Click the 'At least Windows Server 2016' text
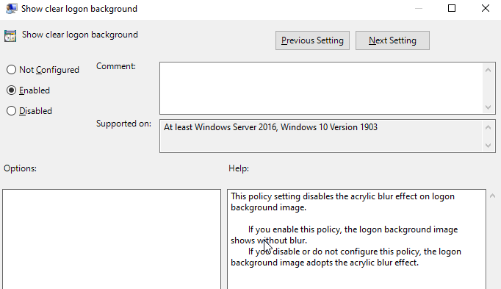This screenshot has height=289, width=501. [270, 127]
